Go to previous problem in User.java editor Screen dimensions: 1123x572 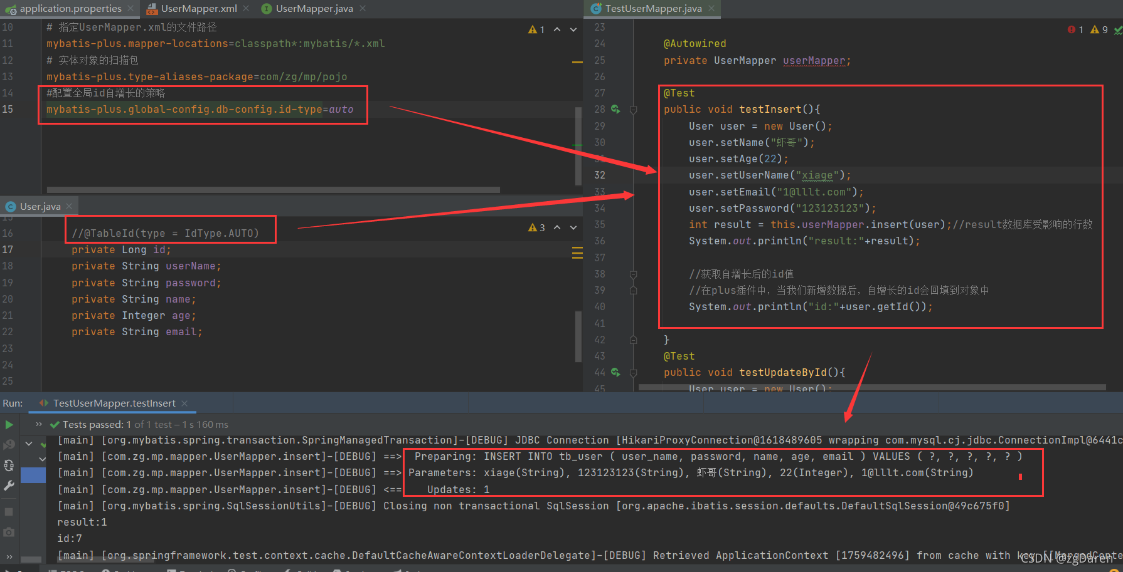click(557, 227)
